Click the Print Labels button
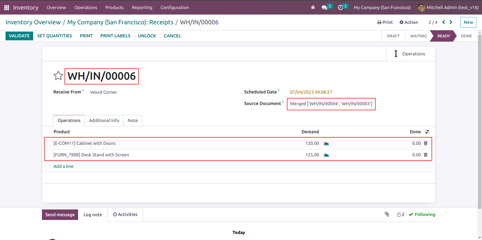This screenshot has width=482, height=240. click(x=115, y=36)
